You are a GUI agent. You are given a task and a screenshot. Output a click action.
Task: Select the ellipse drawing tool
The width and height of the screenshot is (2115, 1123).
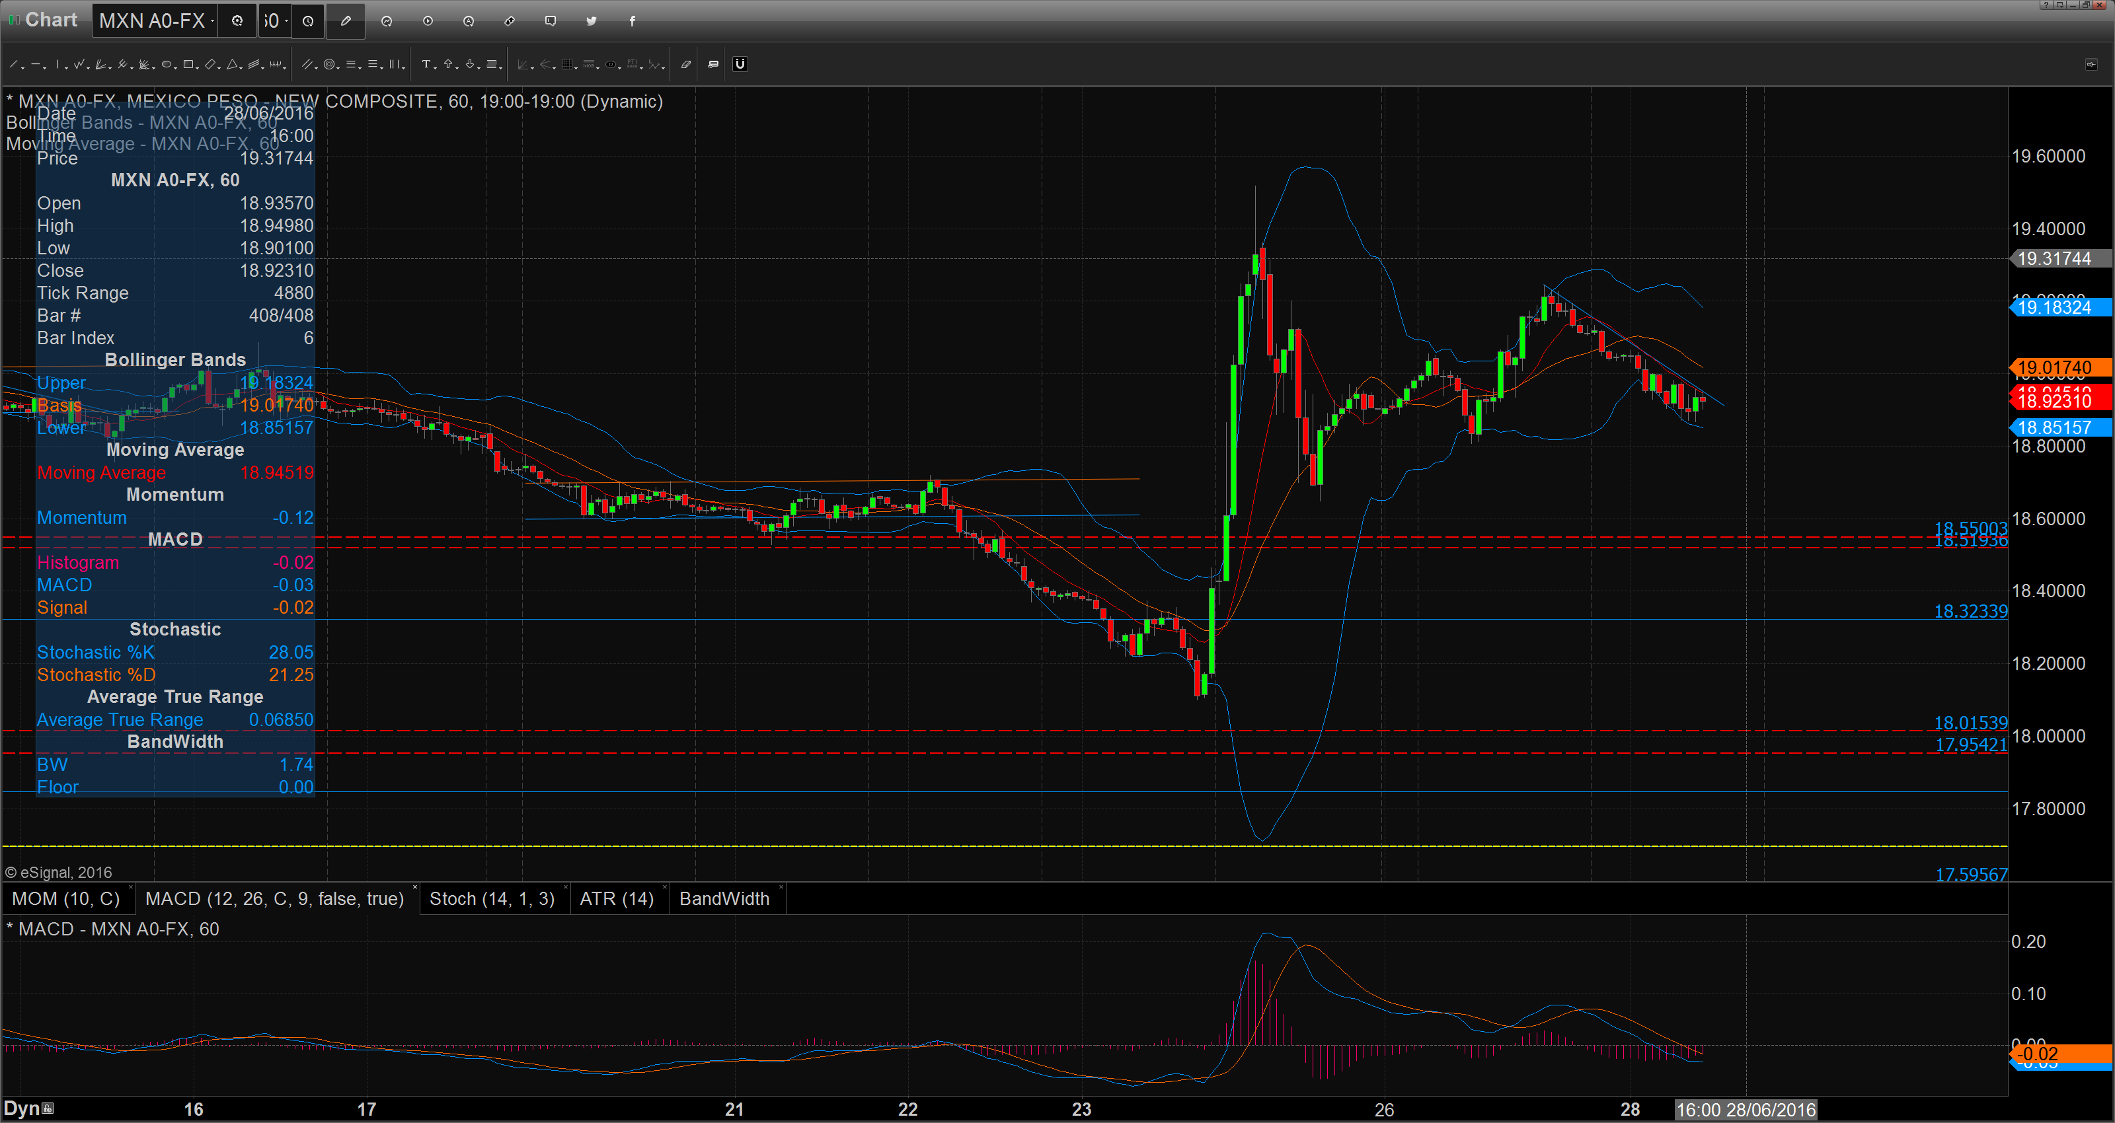coord(167,64)
